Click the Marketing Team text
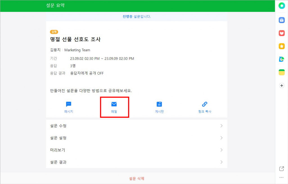Screen dimensions: 288x184 [77, 50]
